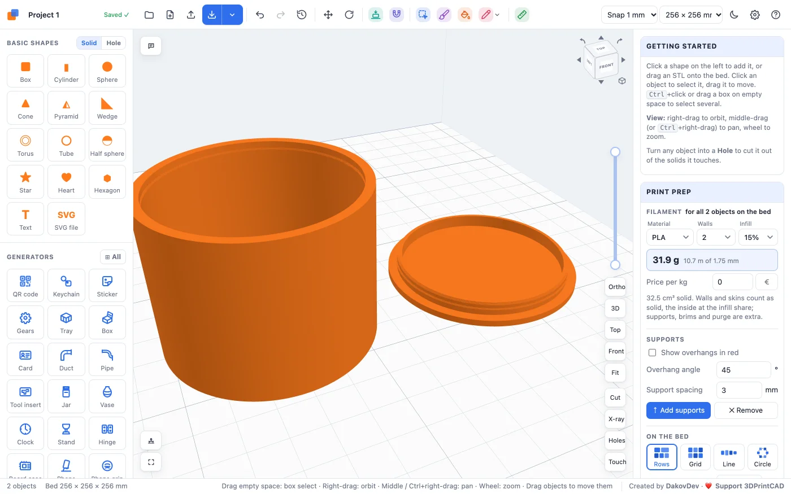Open the DakovDev creator link

pos(683,486)
